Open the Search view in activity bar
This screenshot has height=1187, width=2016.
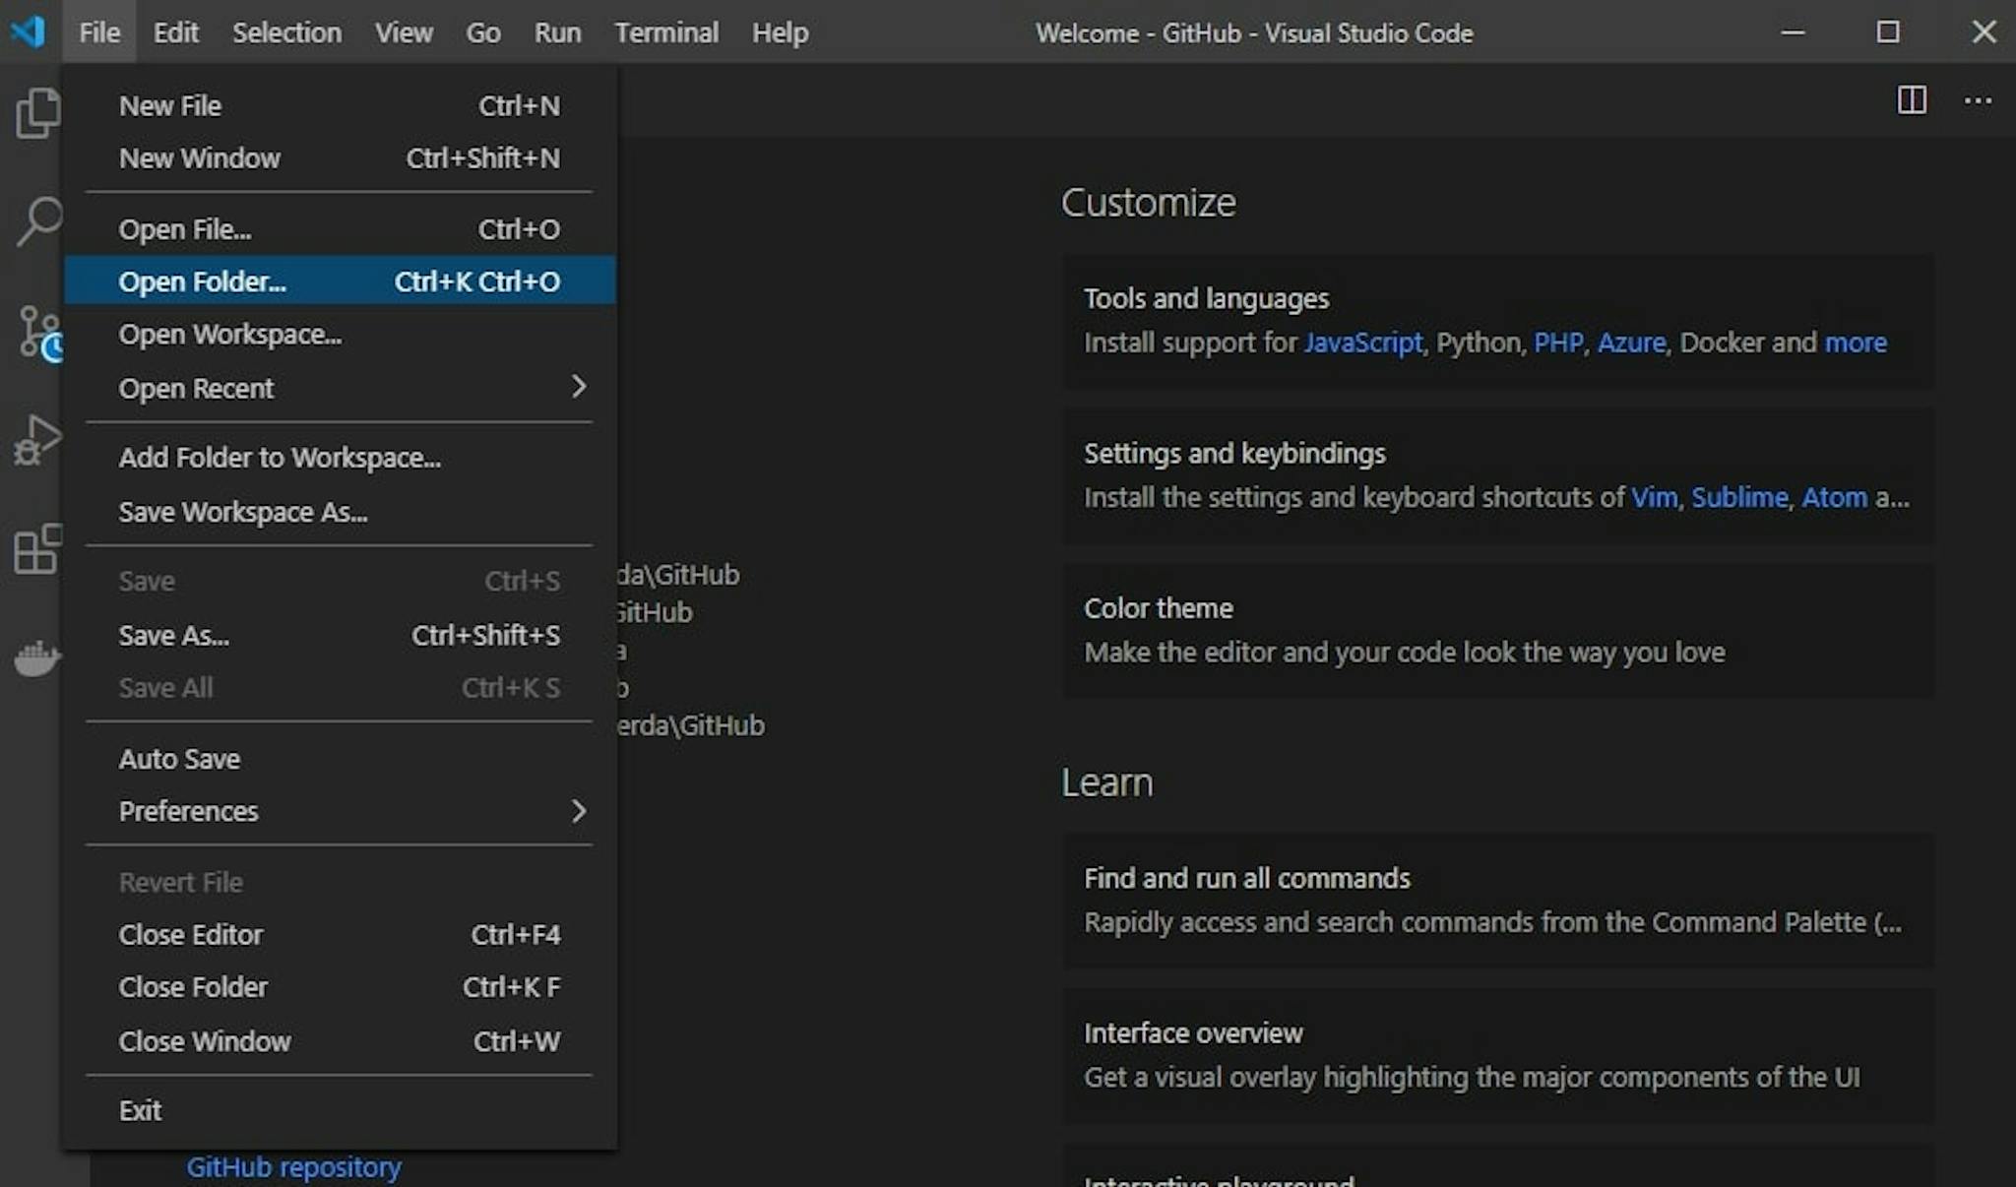point(38,220)
